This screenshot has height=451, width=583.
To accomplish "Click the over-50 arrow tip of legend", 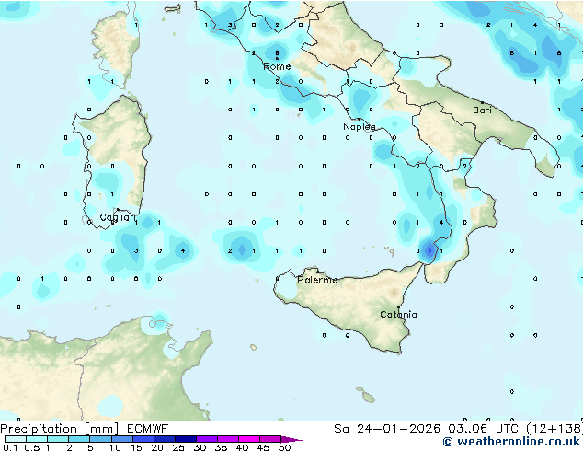I will click(x=291, y=439).
